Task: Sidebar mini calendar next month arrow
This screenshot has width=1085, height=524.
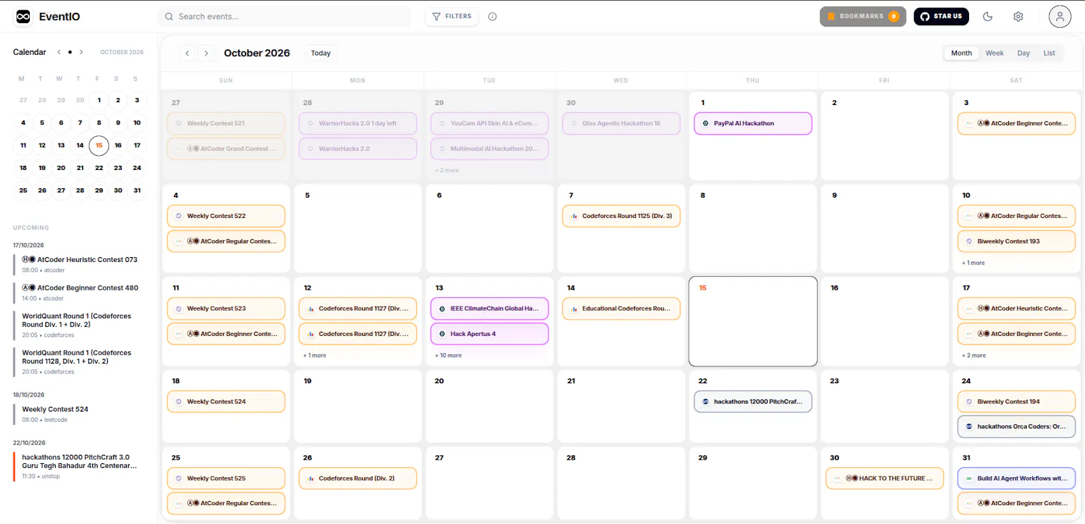Action: 81,52
